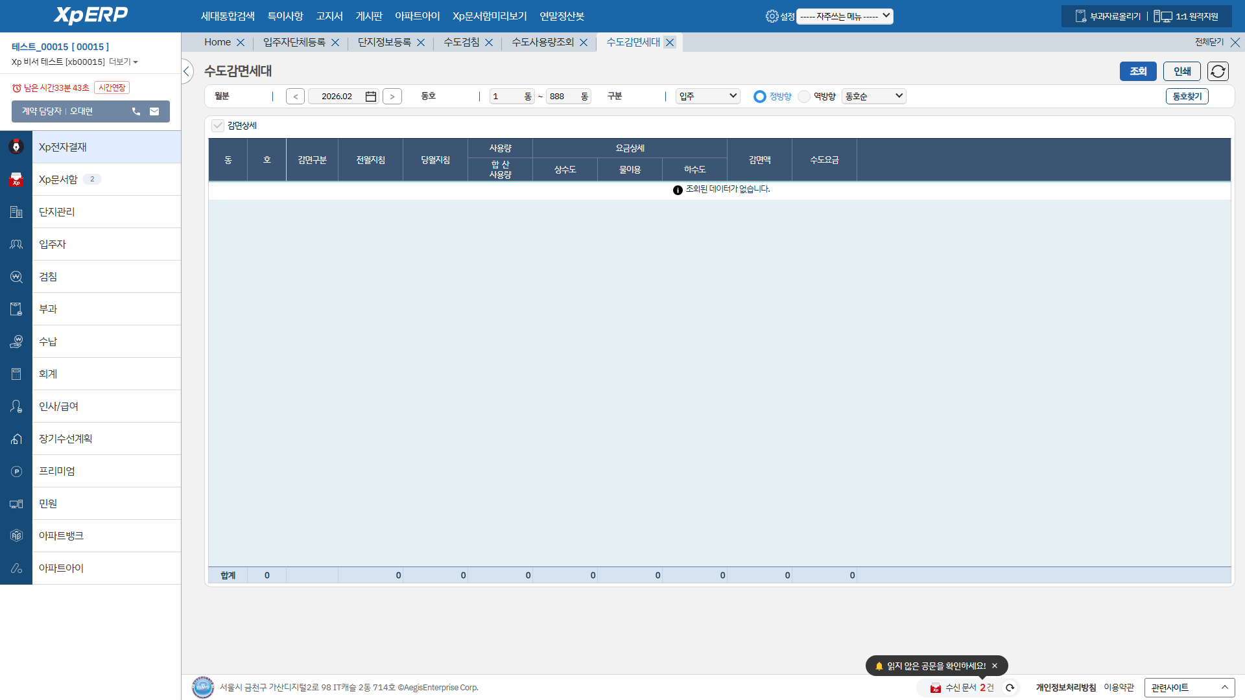The width and height of the screenshot is (1245, 700).
Task: Select the 정방향 radio button
Action: point(760,97)
